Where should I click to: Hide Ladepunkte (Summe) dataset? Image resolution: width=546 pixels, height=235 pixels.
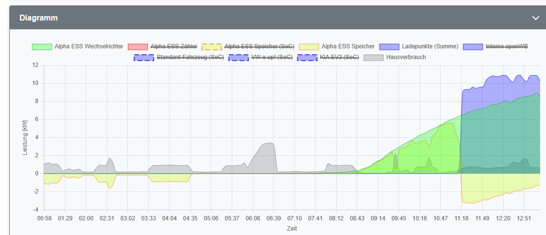[430, 46]
